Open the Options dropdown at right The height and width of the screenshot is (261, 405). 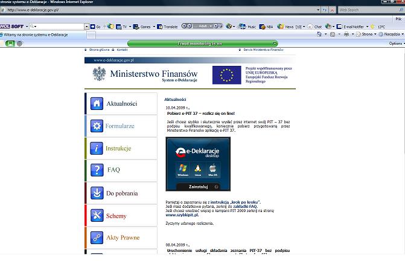click(x=397, y=43)
